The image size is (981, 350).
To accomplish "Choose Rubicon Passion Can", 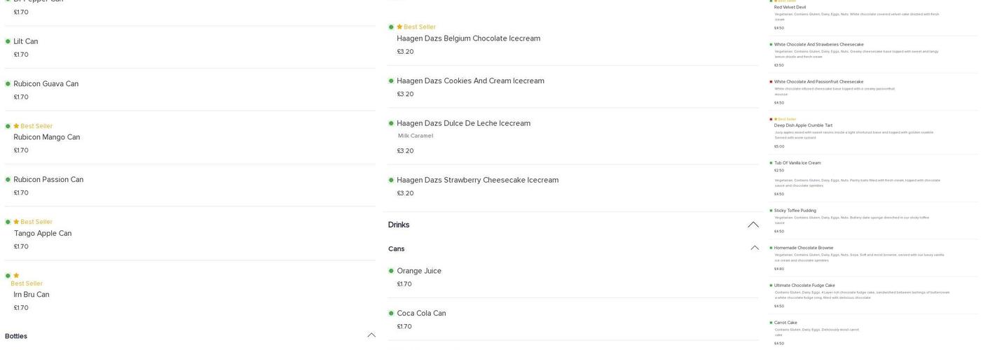I will tap(48, 180).
